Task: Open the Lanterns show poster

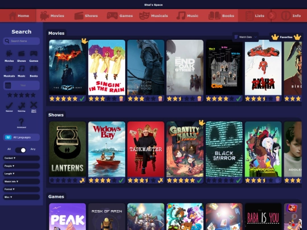Action: coord(68,149)
